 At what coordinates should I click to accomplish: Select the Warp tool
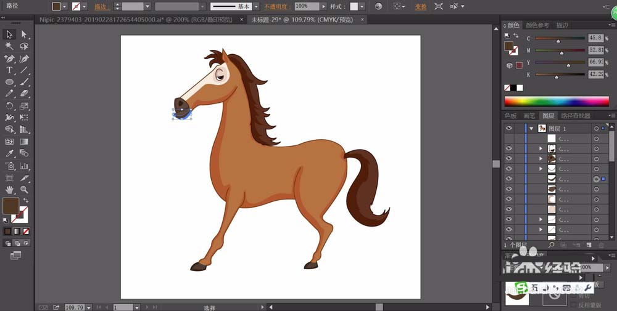(x=9, y=118)
